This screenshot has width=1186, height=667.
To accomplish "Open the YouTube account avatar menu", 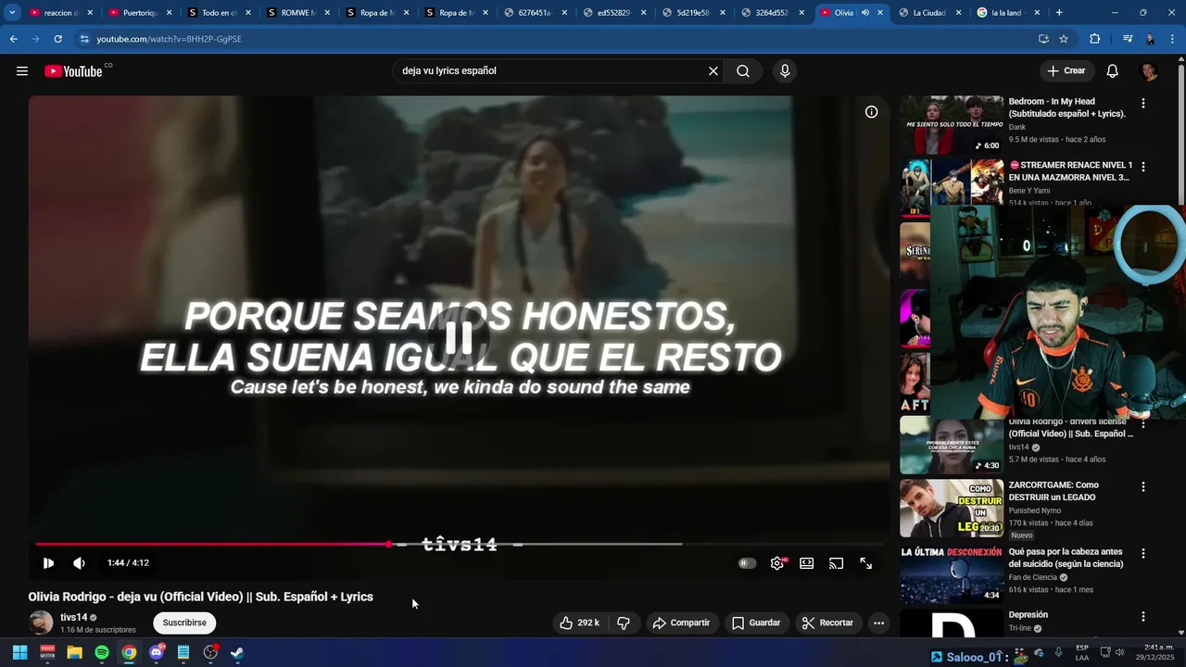I will [x=1149, y=71].
